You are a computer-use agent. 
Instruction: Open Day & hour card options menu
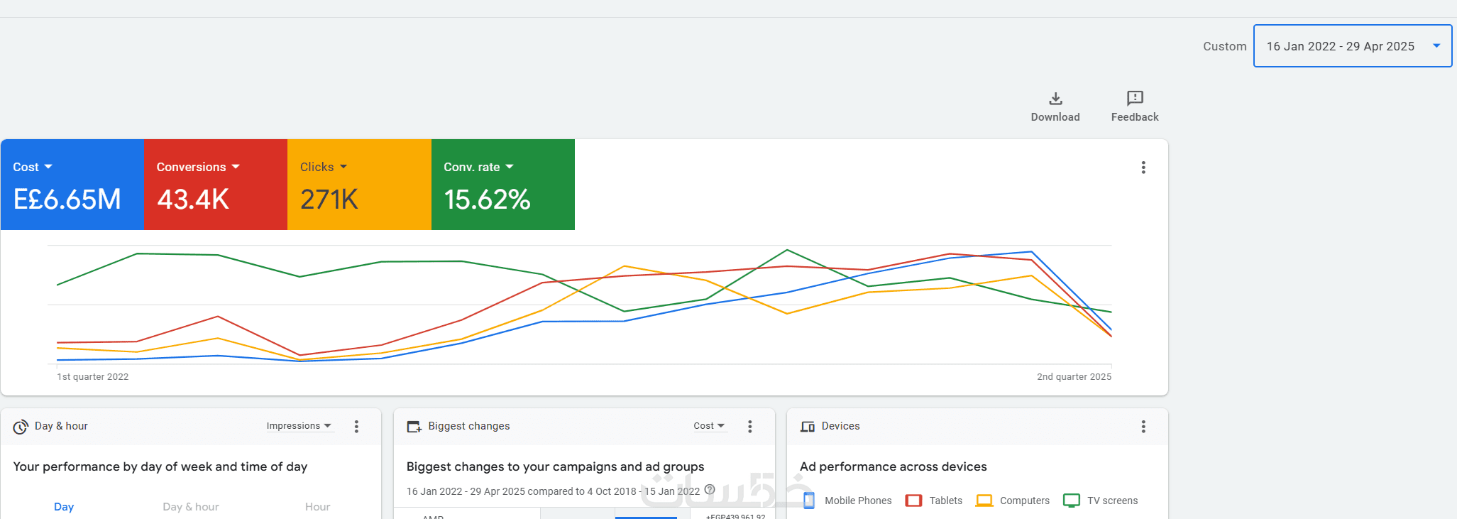pos(357,427)
